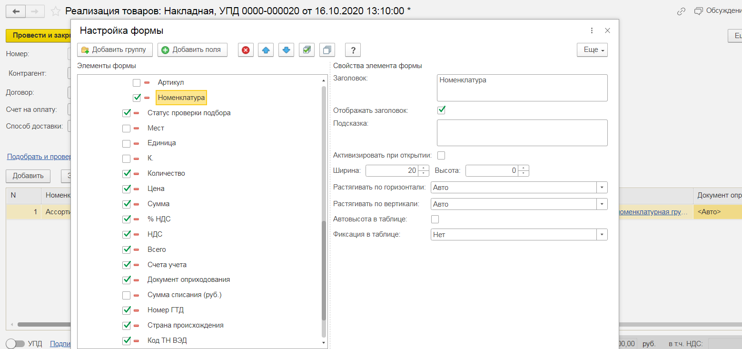Viewport: 742px width, 349px height.
Task: Check the К. checkbox
Action: point(127,159)
